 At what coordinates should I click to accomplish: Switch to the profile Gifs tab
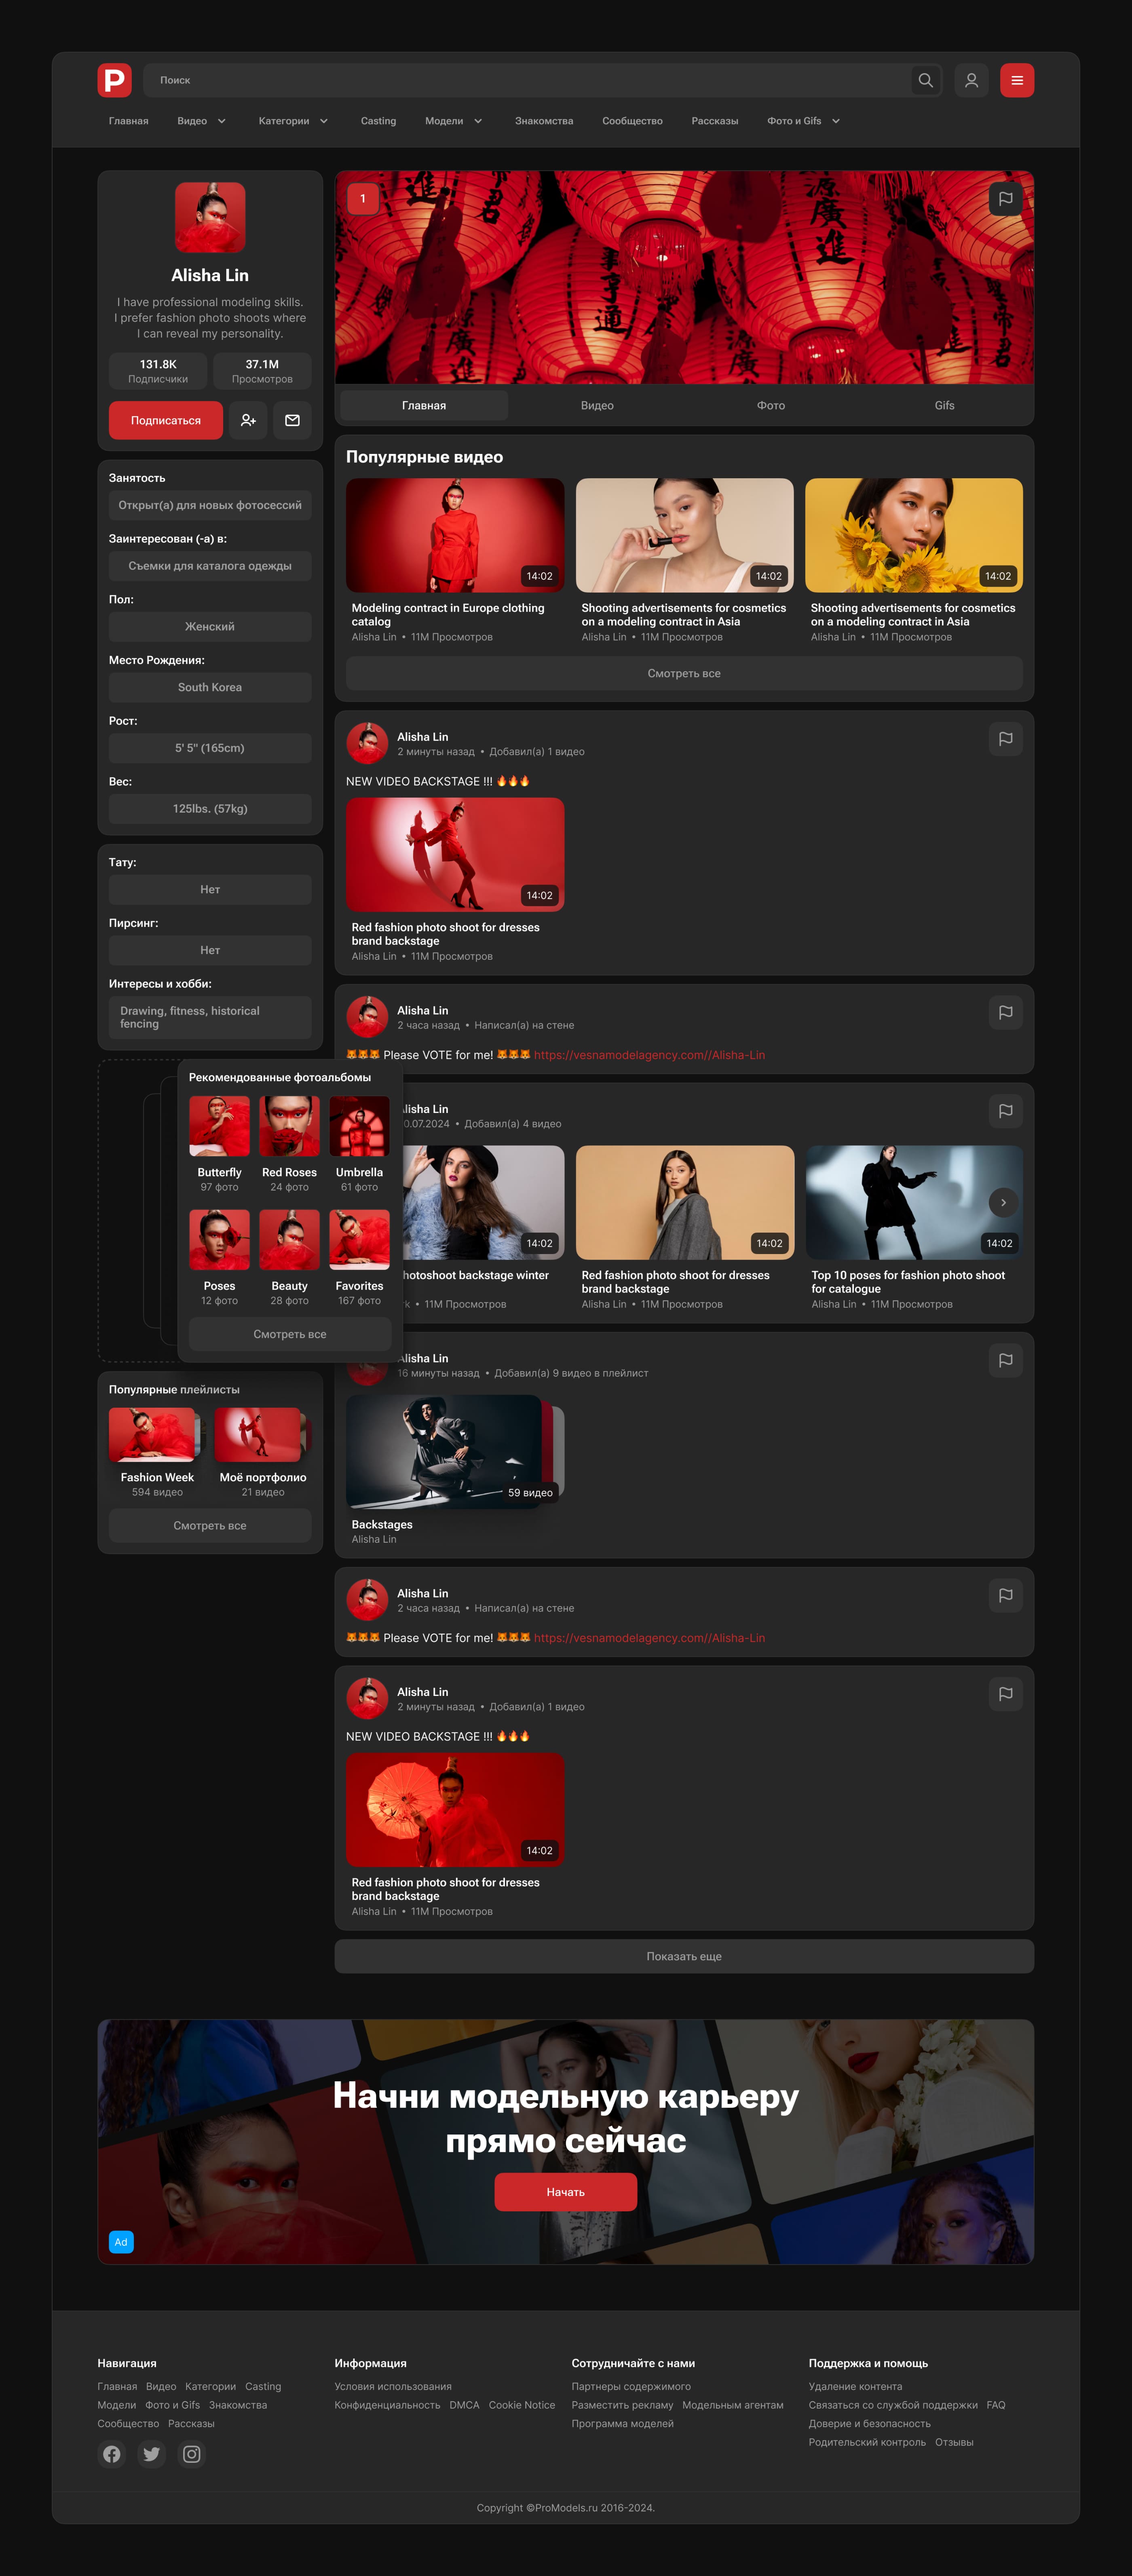[x=944, y=405]
